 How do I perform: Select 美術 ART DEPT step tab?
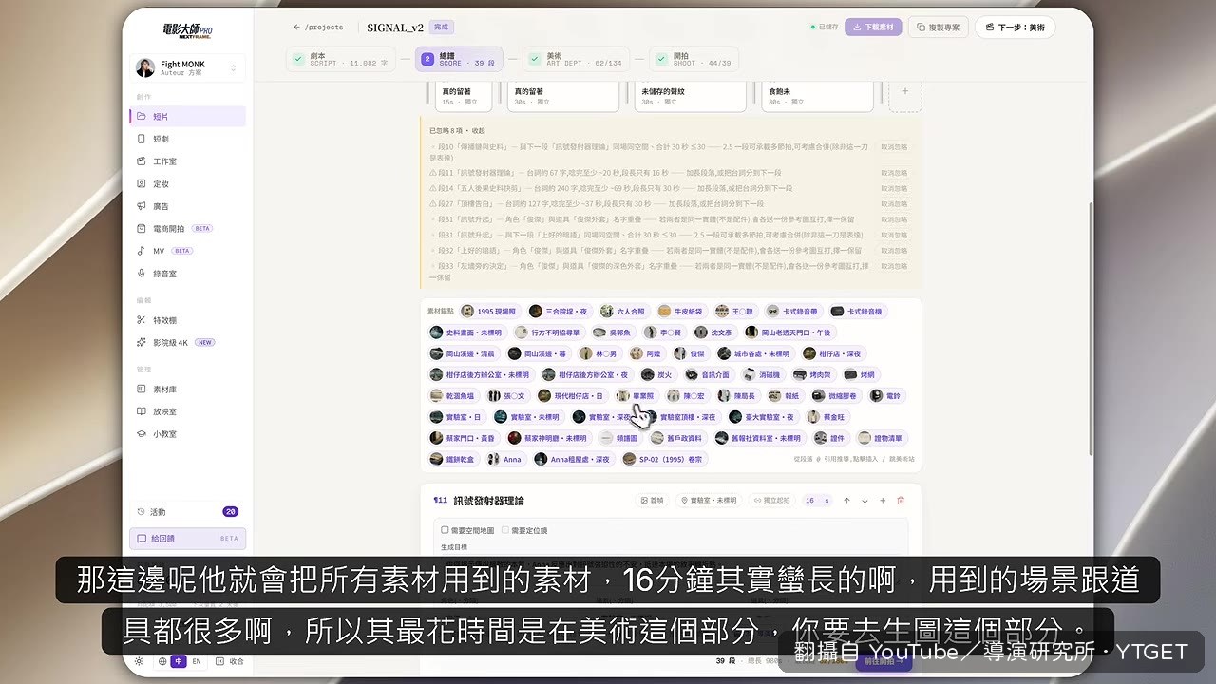tap(578, 59)
